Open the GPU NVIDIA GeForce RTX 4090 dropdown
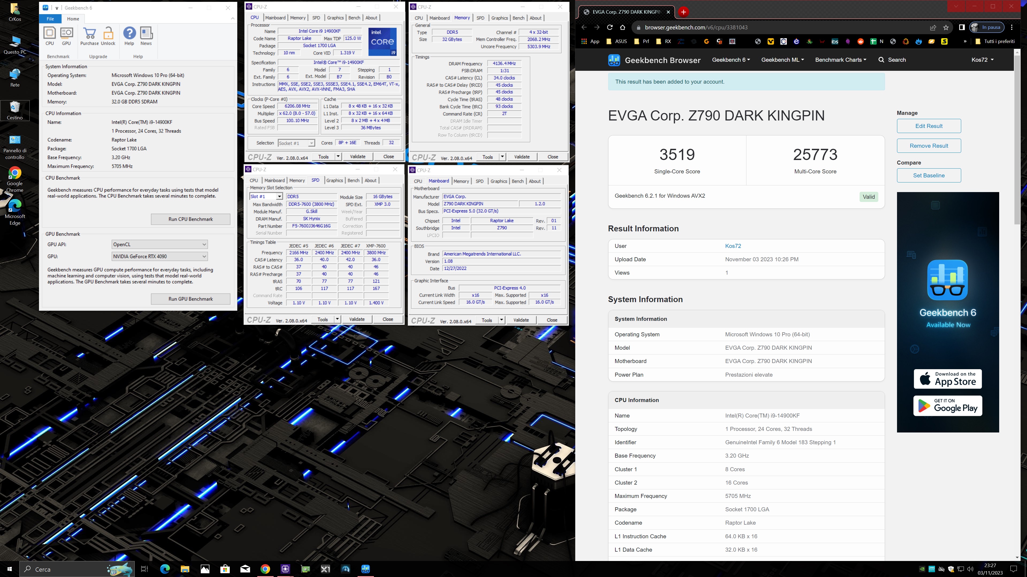 (x=160, y=256)
